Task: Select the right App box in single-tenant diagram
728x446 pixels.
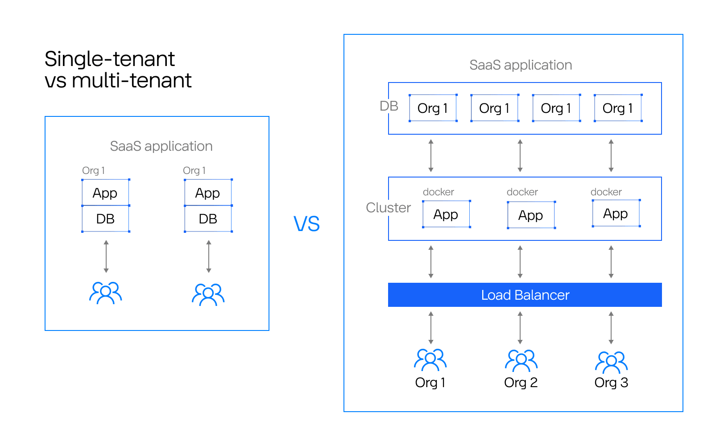Action: click(x=208, y=193)
